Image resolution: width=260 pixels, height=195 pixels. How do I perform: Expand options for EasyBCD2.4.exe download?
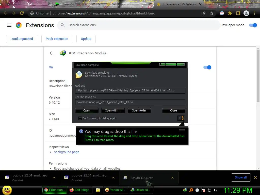pos(172,177)
